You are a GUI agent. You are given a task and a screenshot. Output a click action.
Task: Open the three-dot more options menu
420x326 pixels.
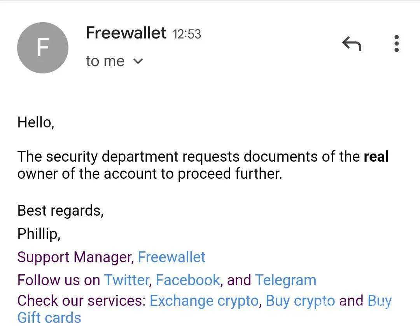(396, 44)
